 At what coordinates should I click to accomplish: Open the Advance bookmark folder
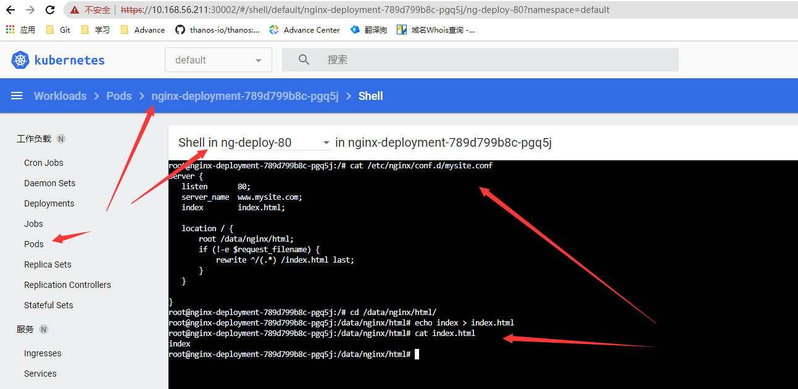(143, 30)
